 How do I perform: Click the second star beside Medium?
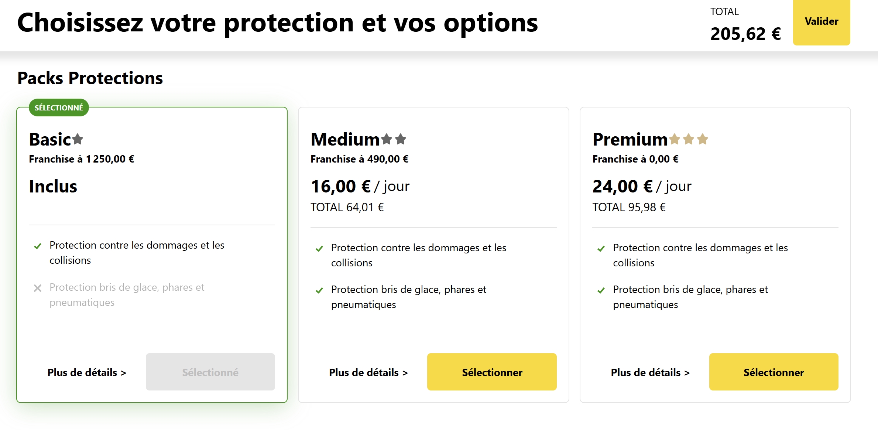pyautogui.click(x=401, y=139)
